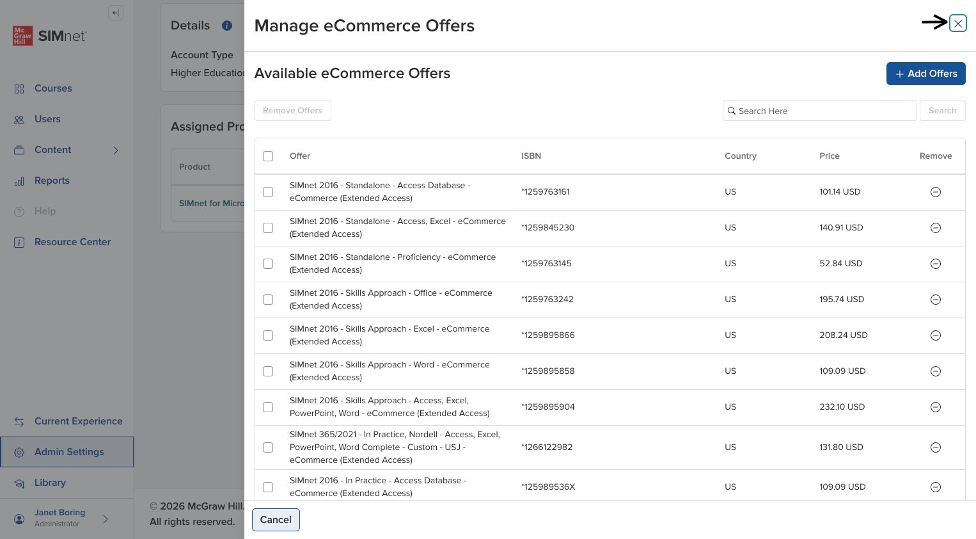The image size is (976, 539).
Task: Remove the offer priced 195.74 USD
Action: point(935,300)
